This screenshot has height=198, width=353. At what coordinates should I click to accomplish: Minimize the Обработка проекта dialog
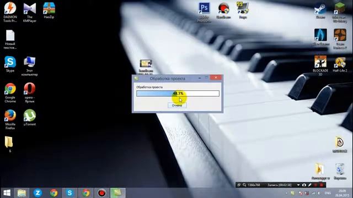pyautogui.click(x=200, y=78)
